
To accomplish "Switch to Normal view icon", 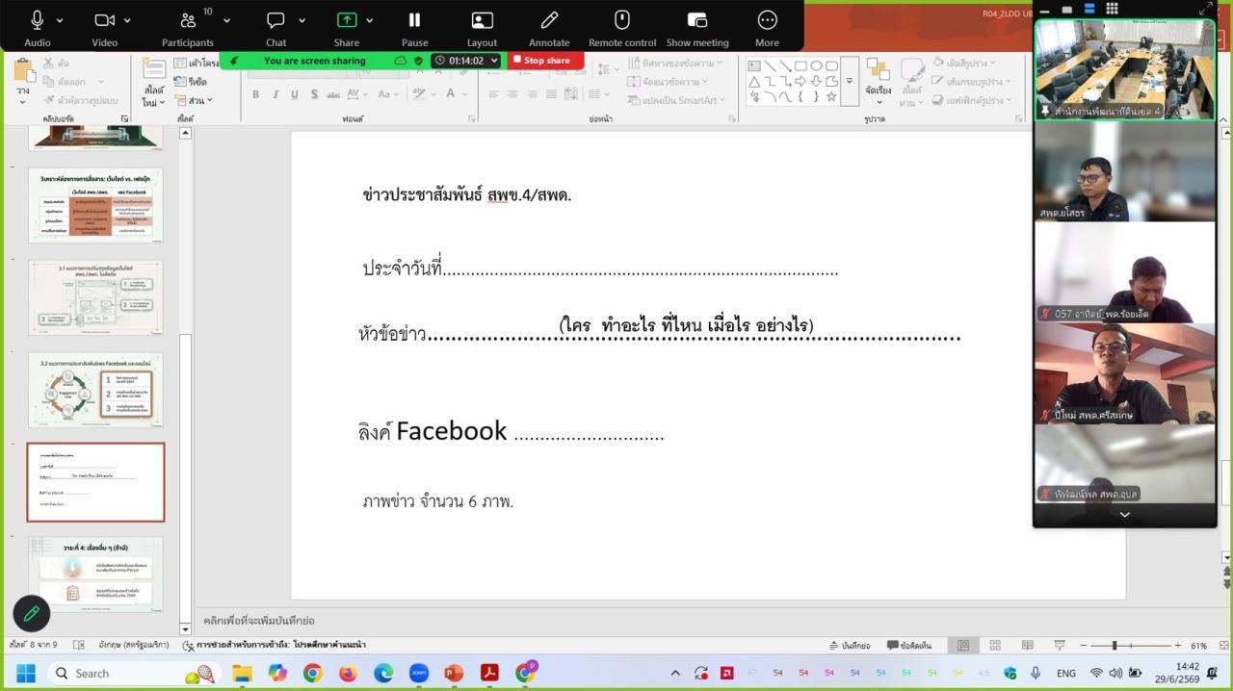I will coord(962,646).
